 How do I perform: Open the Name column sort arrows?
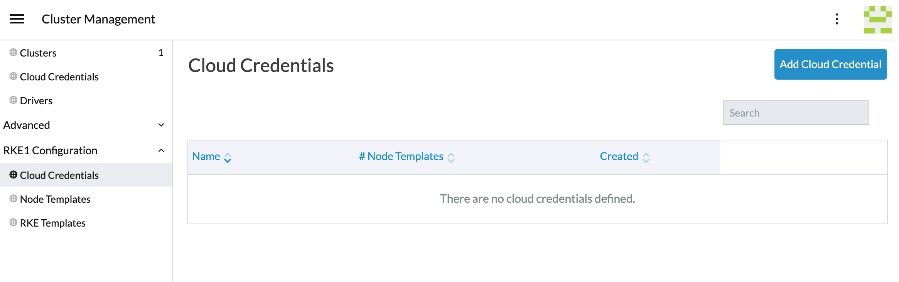pyautogui.click(x=228, y=157)
